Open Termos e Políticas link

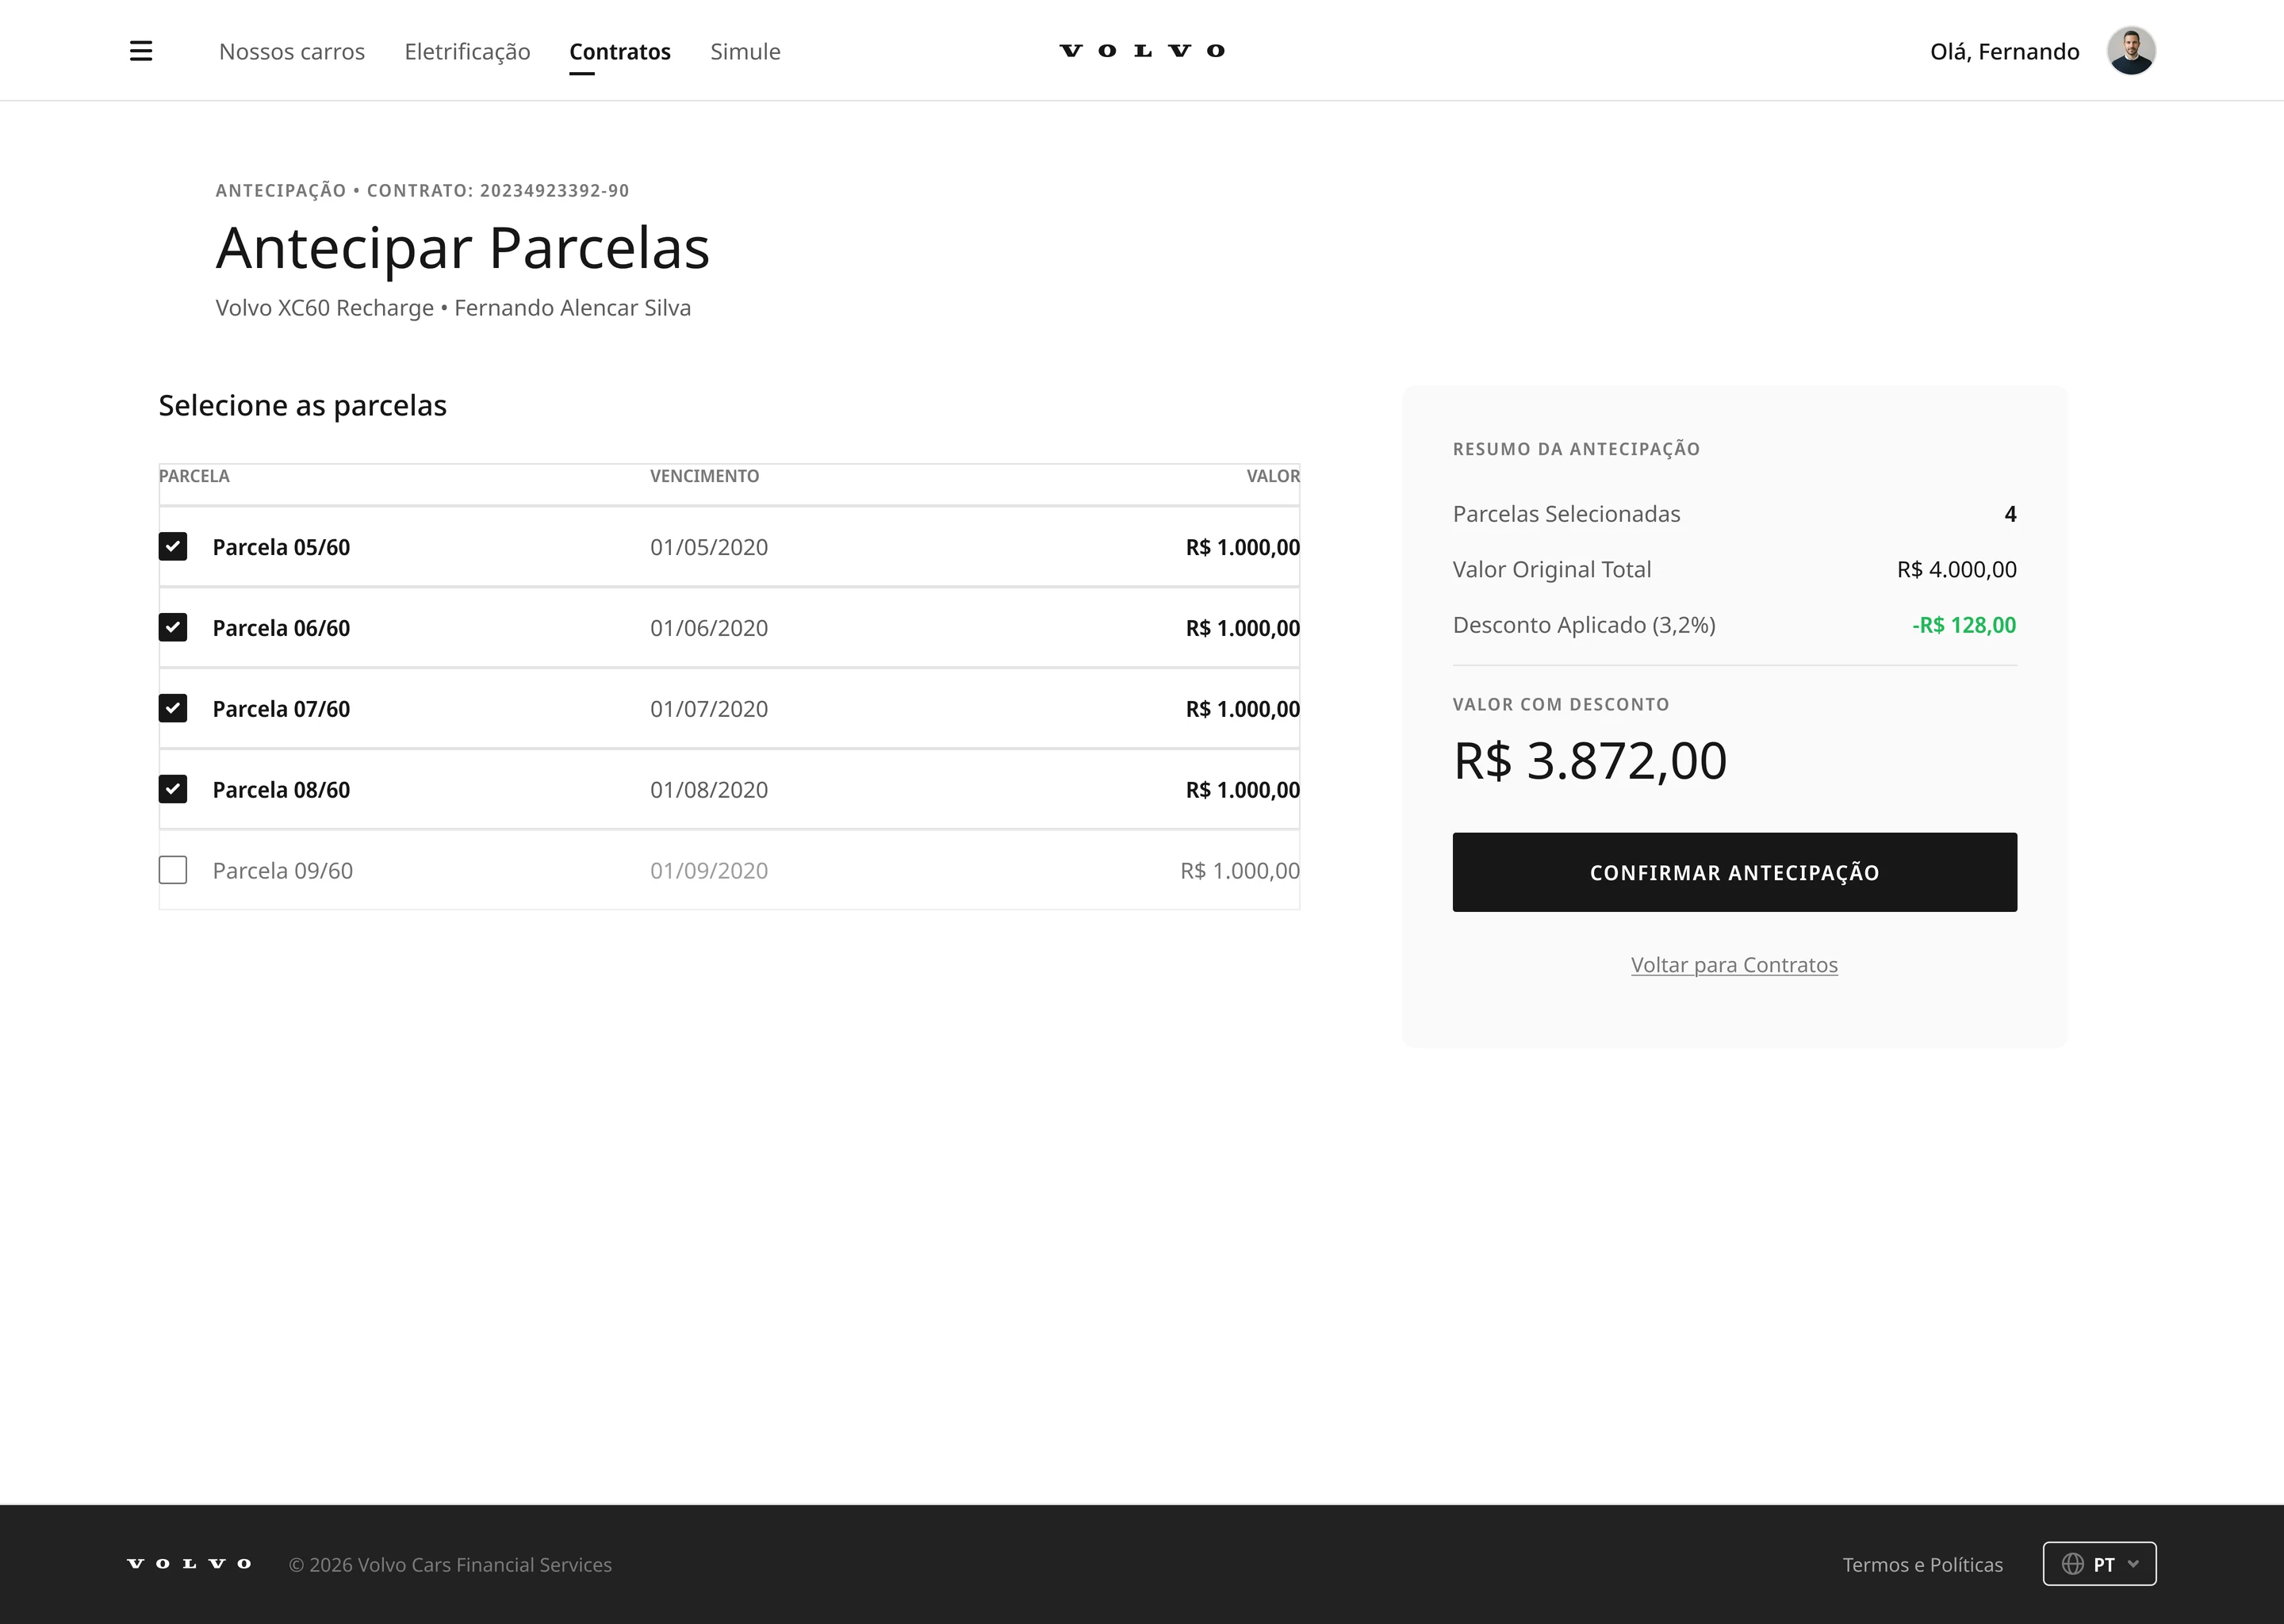click(x=1923, y=1565)
